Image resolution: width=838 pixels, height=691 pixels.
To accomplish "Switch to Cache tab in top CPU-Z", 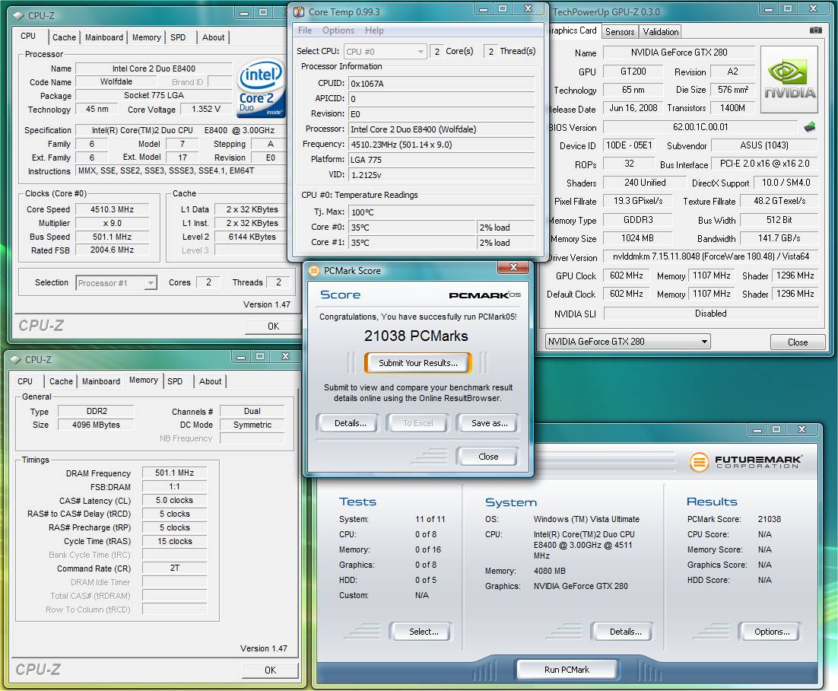I will [x=64, y=37].
